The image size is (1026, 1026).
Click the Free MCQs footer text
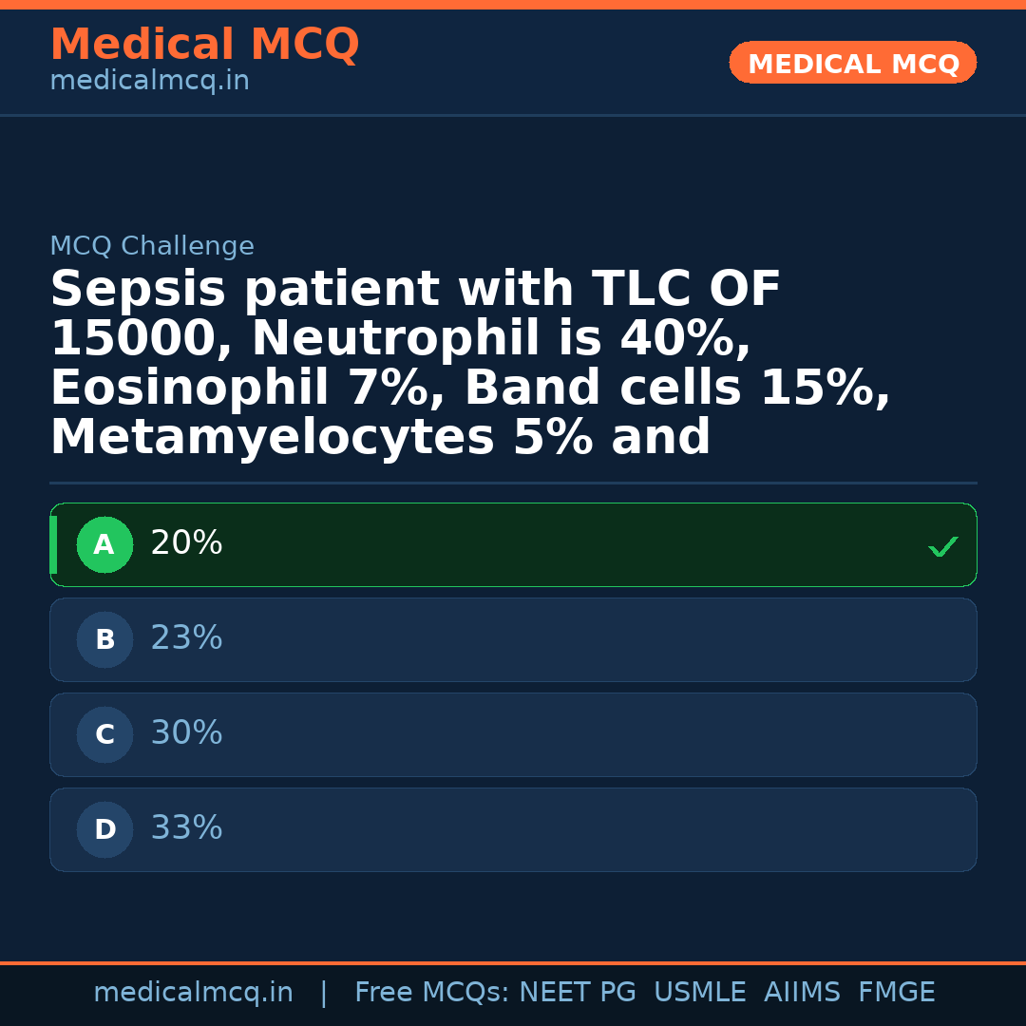pos(431,993)
